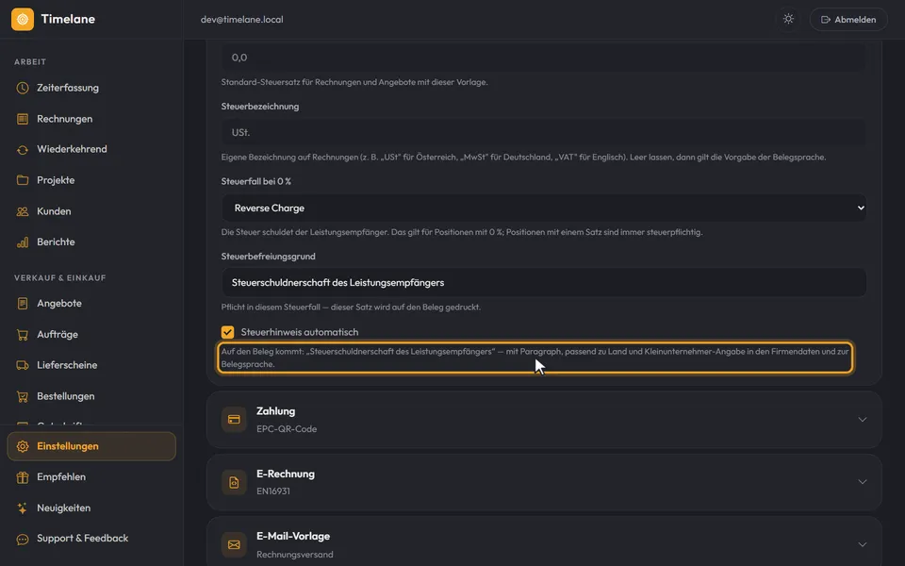Expand the Zahlung section chevron
905x566 pixels.
(862, 419)
